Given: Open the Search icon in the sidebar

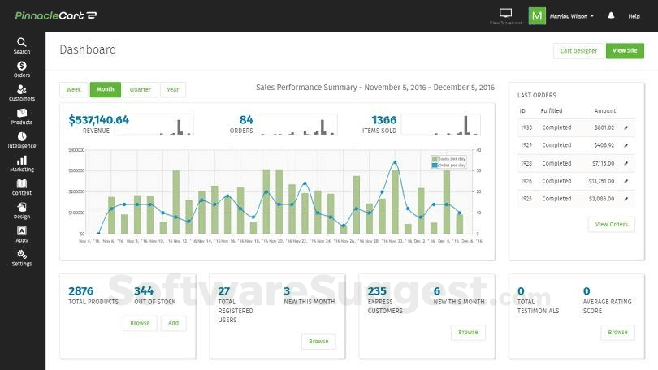Looking at the screenshot, I should (22, 42).
